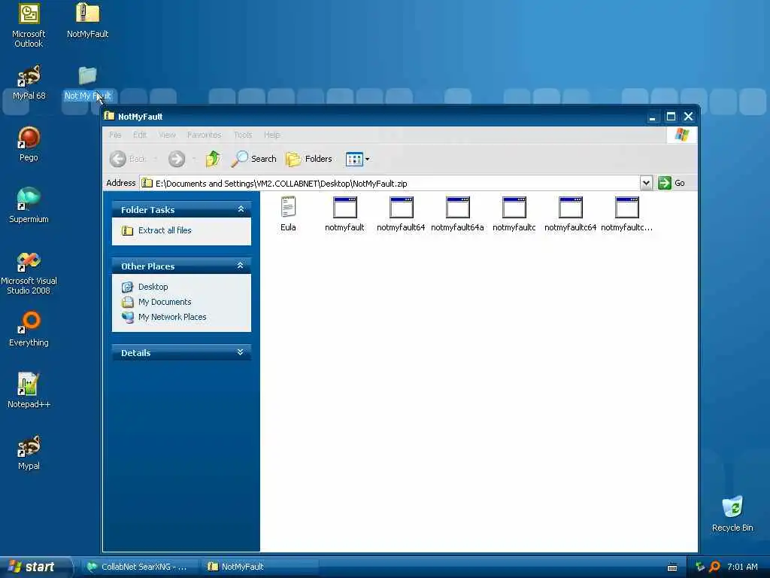770x578 pixels.
Task: Open the View menu
Action: click(167, 135)
